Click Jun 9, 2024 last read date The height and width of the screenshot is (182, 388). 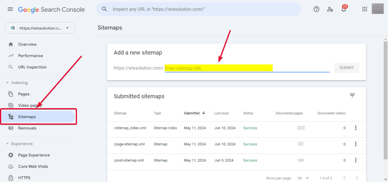click(x=224, y=160)
